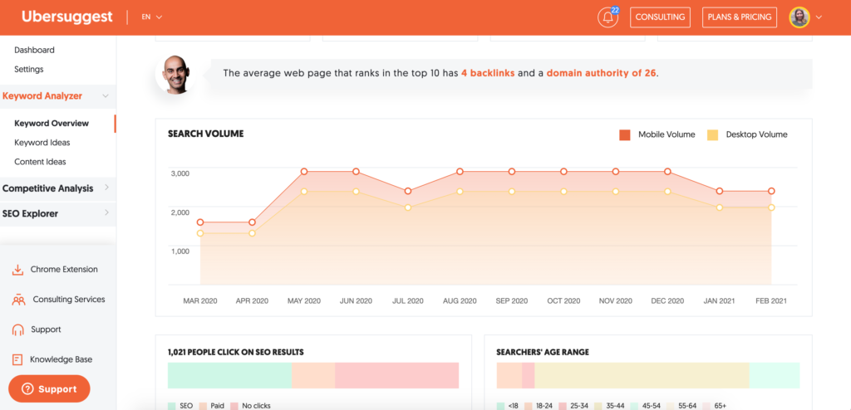This screenshot has width=851, height=410.
Task: Collapse the Keyword Analyzer section chevron
Action: (x=106, y=96)
